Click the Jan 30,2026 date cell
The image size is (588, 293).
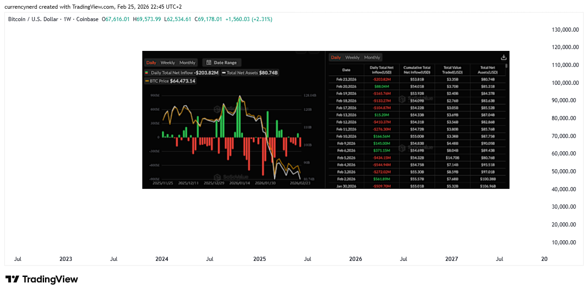pos(346,186)
